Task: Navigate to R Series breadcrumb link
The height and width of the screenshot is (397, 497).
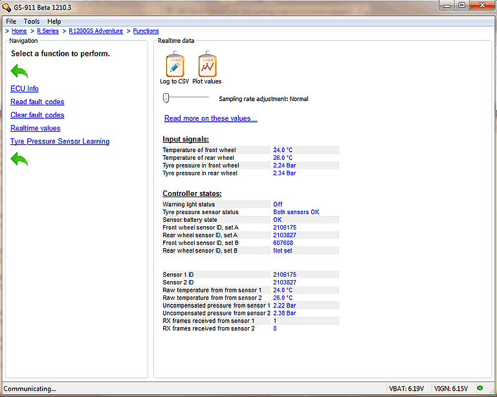Action: (48, 31)
